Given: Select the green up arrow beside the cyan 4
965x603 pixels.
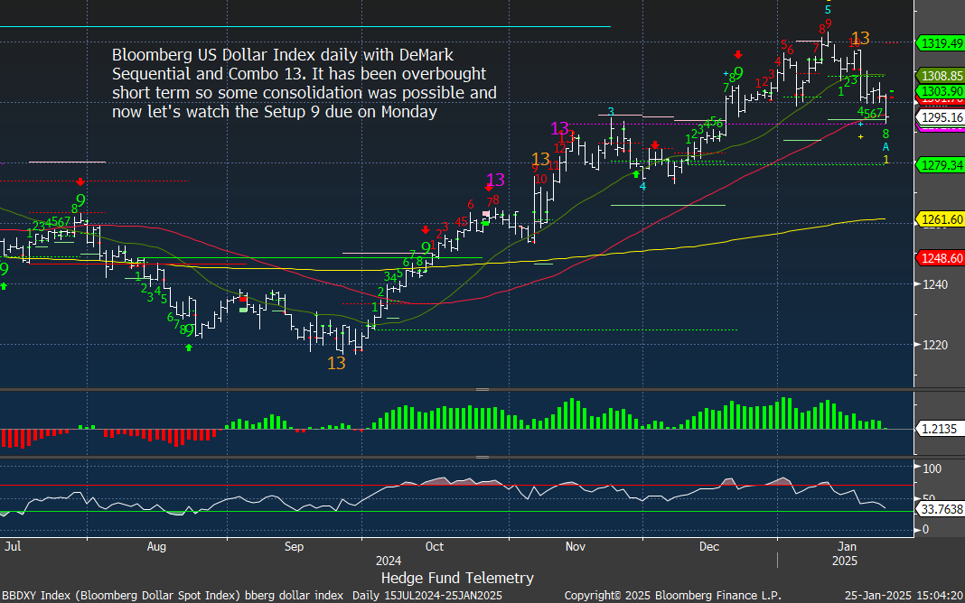Looking at the screenshot, I should click(x=636, y=174).
